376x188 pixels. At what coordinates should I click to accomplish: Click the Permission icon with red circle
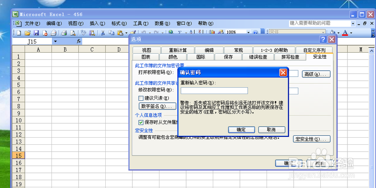coord(45,33)
